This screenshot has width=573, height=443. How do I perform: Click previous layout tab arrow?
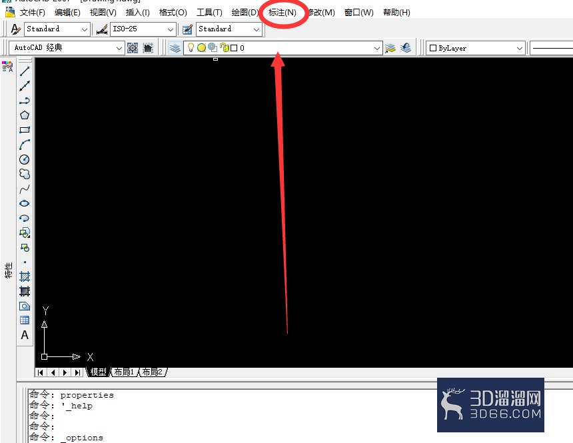53,372
